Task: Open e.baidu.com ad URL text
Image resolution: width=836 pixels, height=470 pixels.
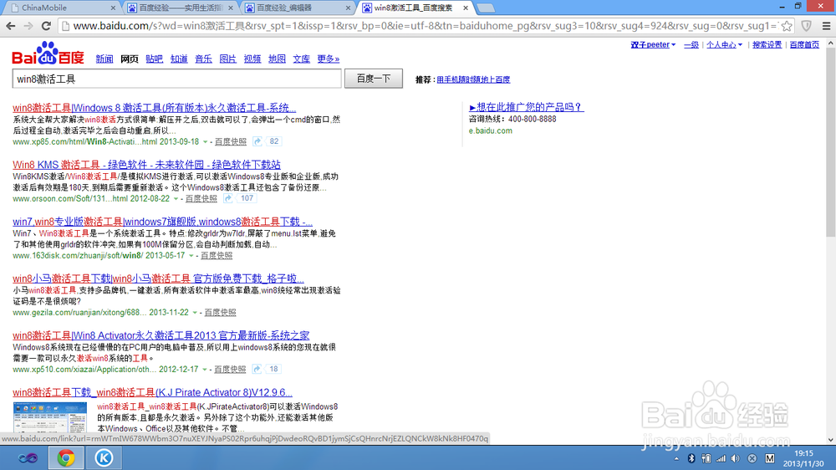Action: (491, 130)
